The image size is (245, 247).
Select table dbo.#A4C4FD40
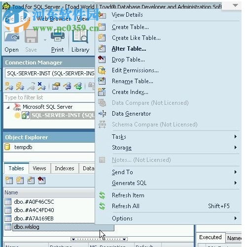point(34,210)
